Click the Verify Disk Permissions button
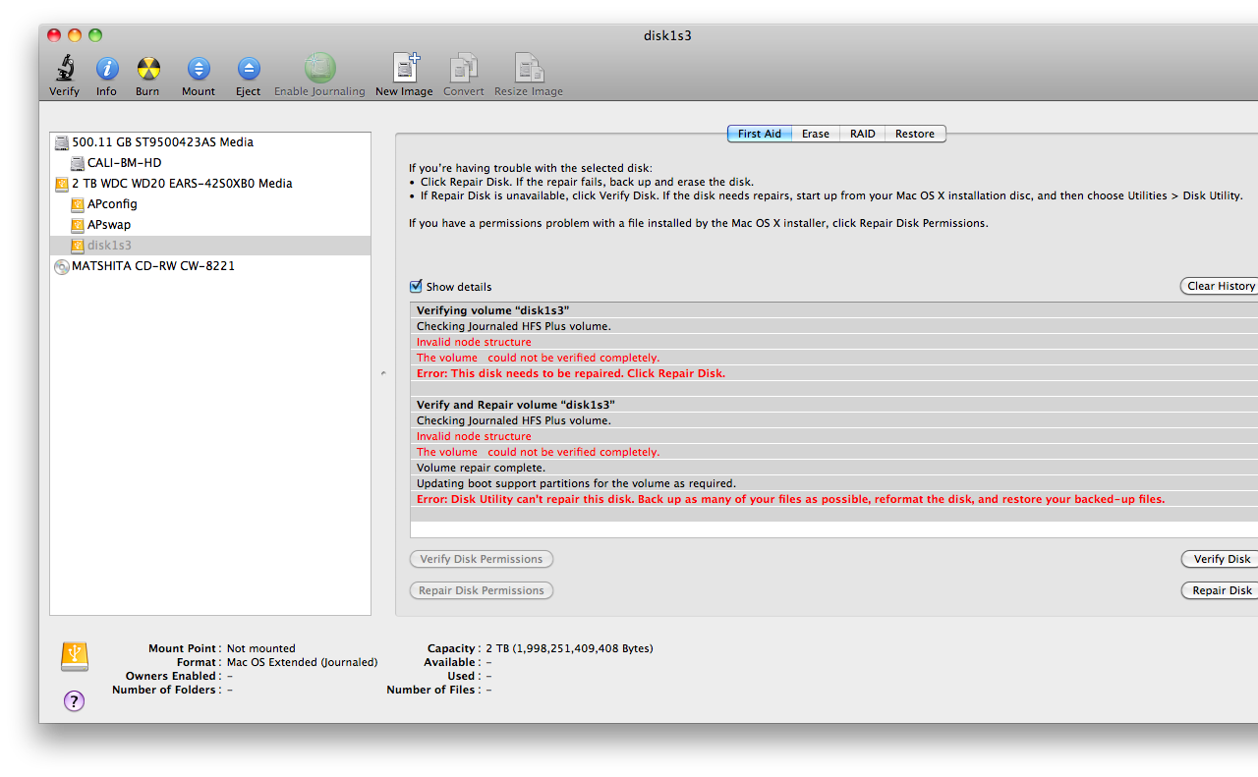The image size is (1258, 777). pos(482,559)
